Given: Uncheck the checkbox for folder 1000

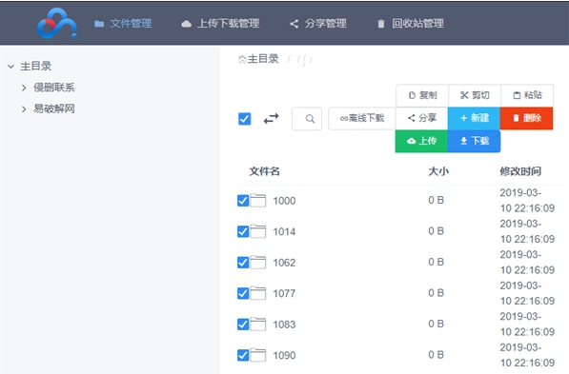Looking at the screenshot, I should [243, 201].
